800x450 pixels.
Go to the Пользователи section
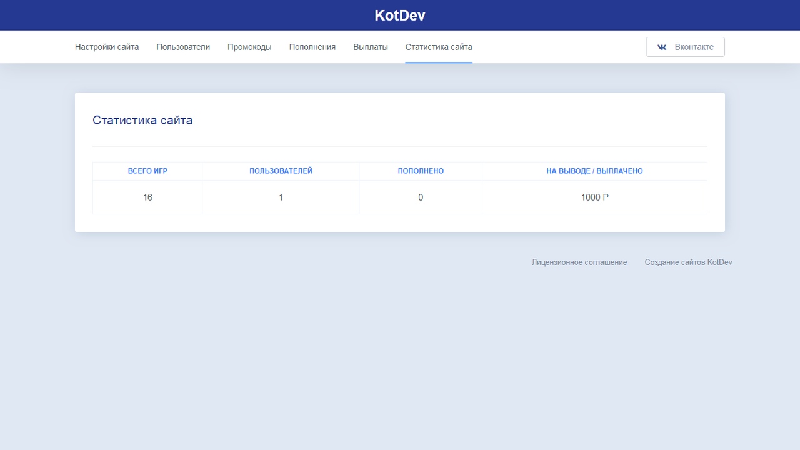(x=183, y=47)
